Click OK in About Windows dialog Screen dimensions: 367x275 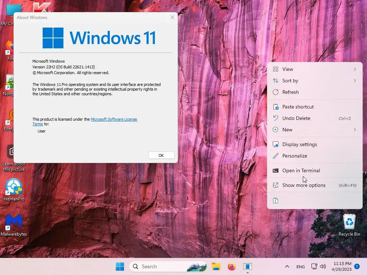click(x=161, y=155)
